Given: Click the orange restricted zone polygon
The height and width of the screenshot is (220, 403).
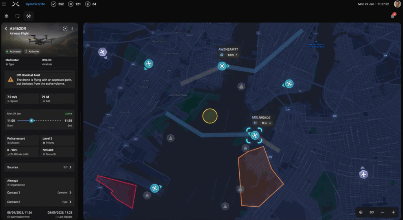Looking at the screenshot, I should point(258,178).
